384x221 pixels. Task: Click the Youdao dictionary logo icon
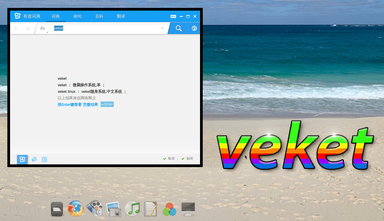tap(18, 16)
